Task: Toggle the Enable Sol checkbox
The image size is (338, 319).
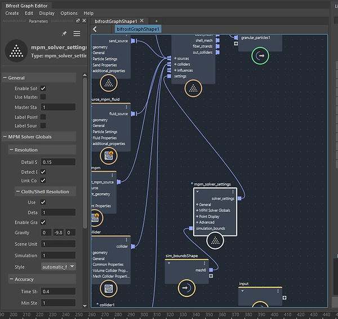Action: [x=43, y=88]
